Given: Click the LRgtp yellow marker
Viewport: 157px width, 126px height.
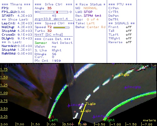Looking at the screenshot, I should [x=124, y=75].
